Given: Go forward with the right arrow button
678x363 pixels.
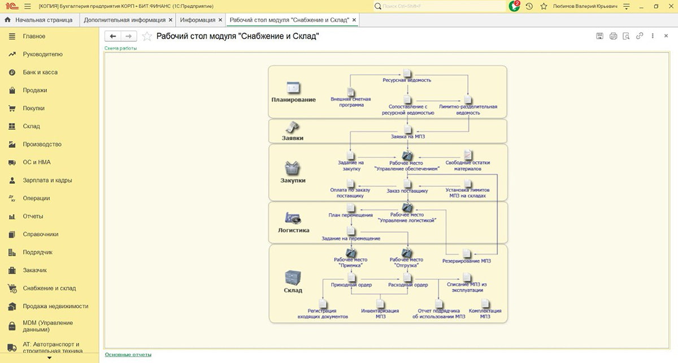Looking at the screenshot, I should [129, 36].
